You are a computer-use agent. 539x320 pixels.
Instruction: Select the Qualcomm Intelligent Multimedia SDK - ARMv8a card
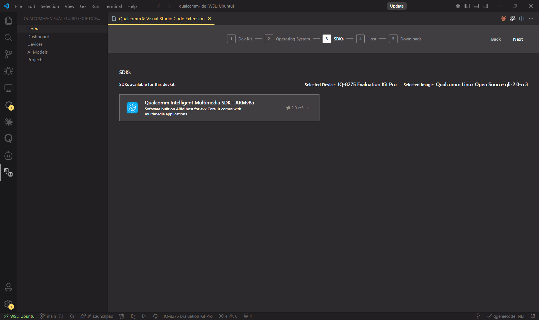click(x=219, y=108)
